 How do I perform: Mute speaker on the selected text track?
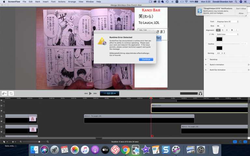pyautogui.click(x=1, y=110)
